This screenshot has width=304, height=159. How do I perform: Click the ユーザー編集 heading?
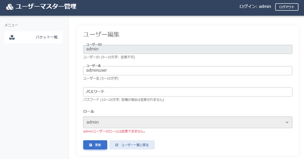pos(101,34)
